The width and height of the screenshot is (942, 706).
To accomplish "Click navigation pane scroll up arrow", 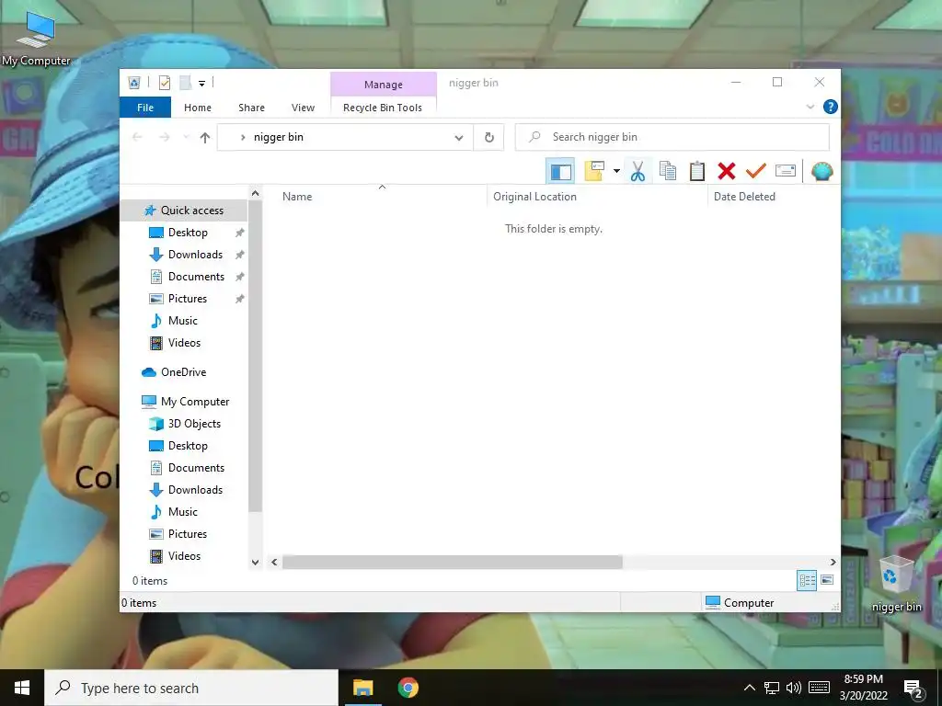I will (256, 193).
